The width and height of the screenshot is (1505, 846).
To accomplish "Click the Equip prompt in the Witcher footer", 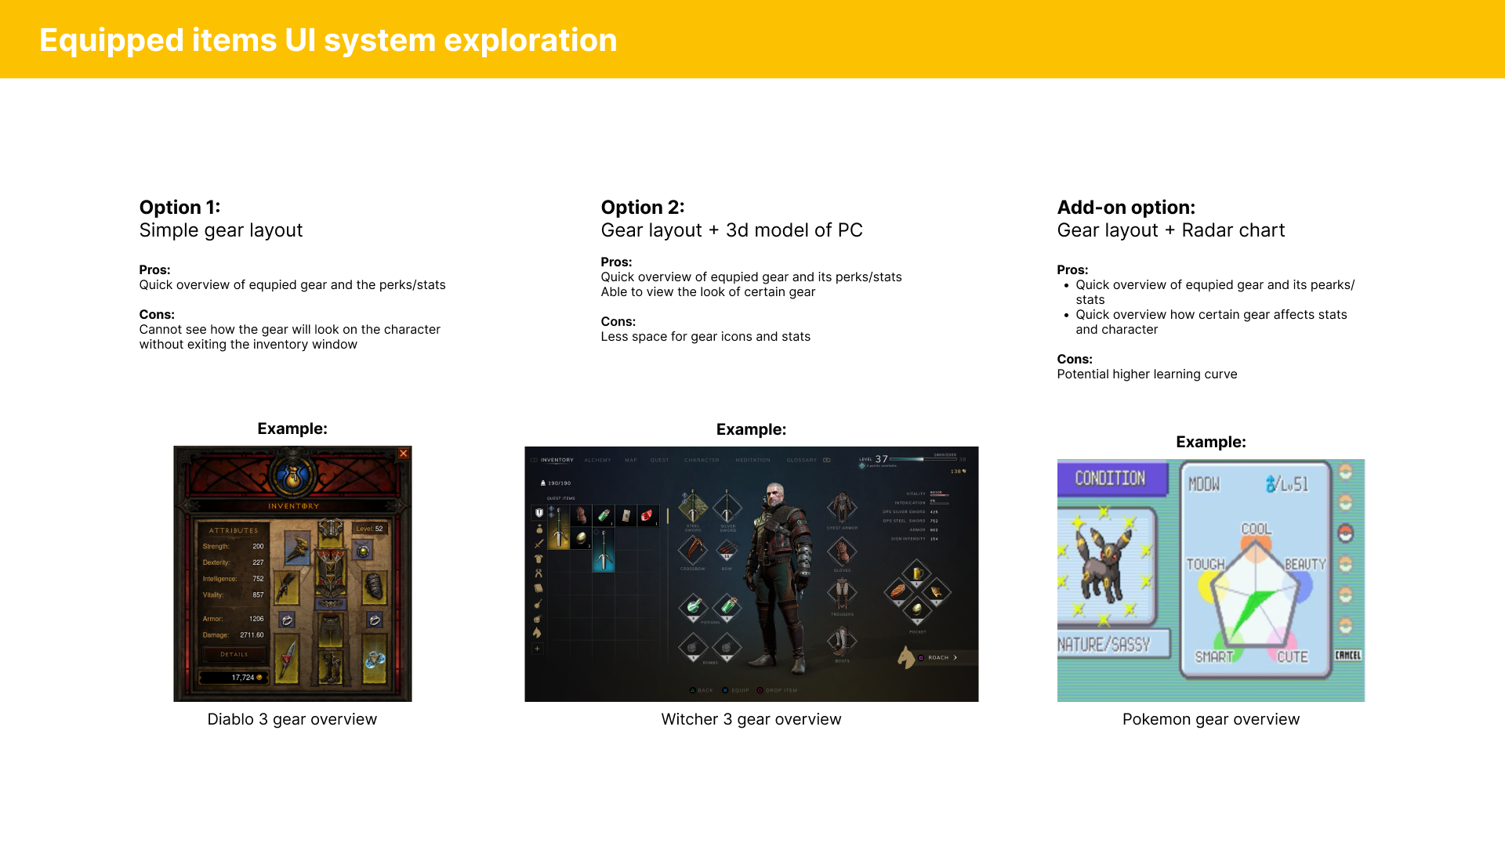I will point(735,691).
